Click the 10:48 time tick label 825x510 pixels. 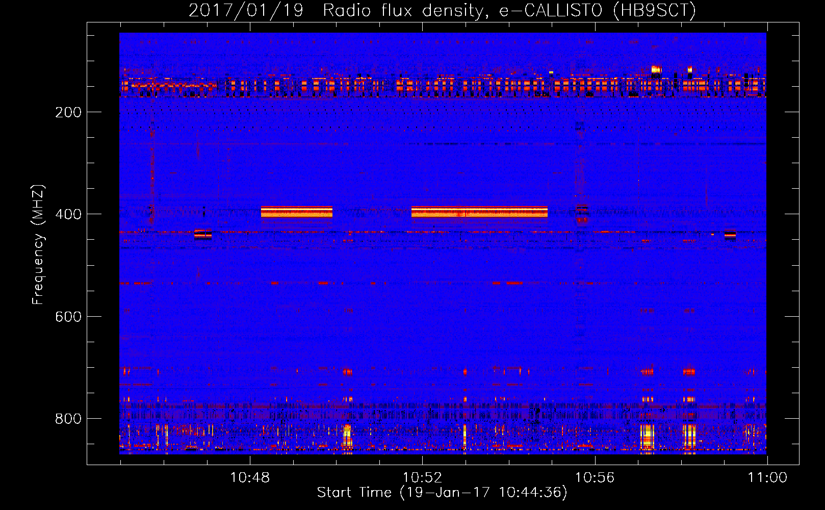coord(250,478)
